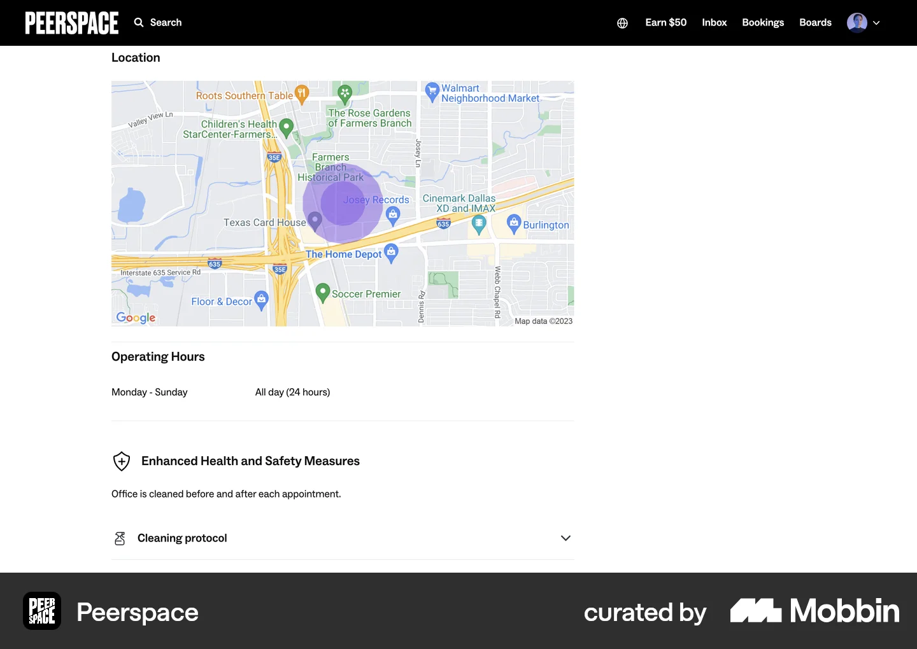Click the Enhanced Health shield icon
Viewport: 917px width, 649px height.
[x=121, y=461]
